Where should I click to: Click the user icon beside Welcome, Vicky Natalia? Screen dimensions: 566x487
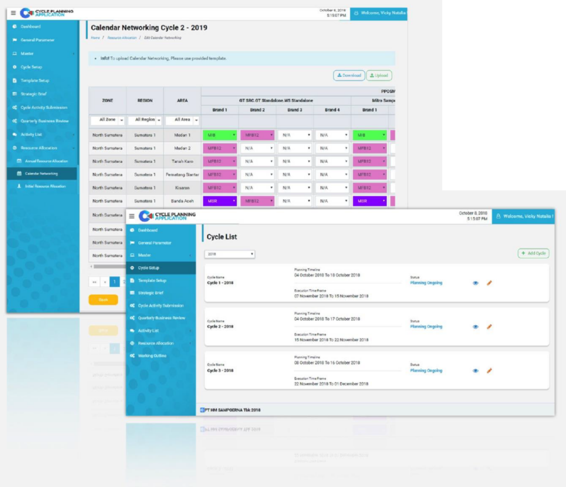(497, 216)
